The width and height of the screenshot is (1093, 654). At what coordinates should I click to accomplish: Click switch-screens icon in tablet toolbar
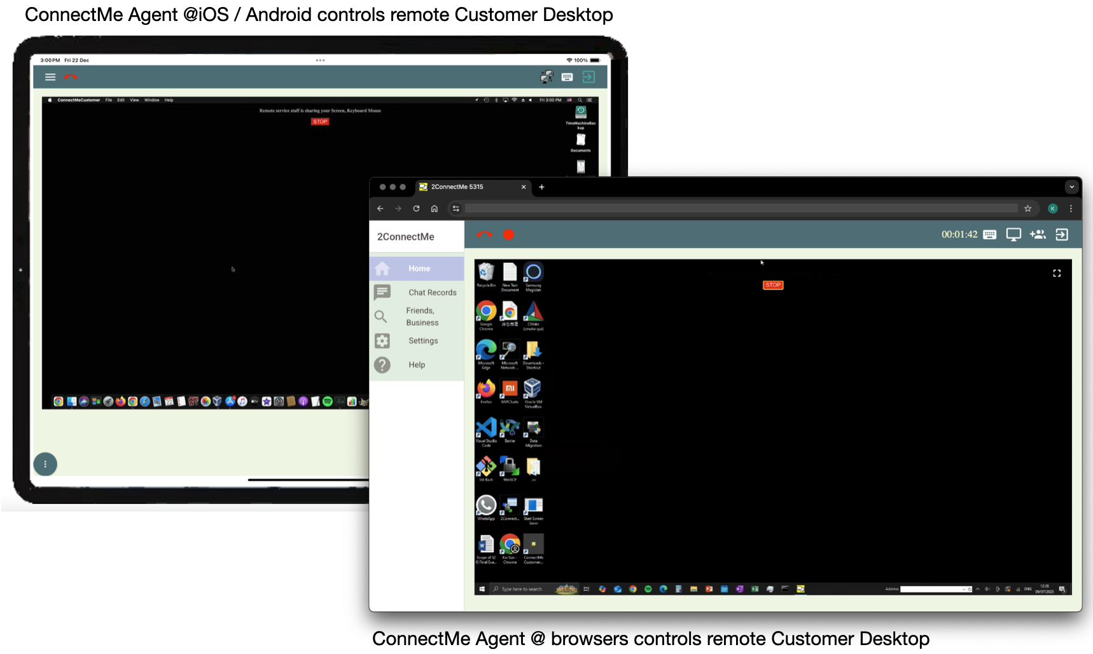click(547, 77)
